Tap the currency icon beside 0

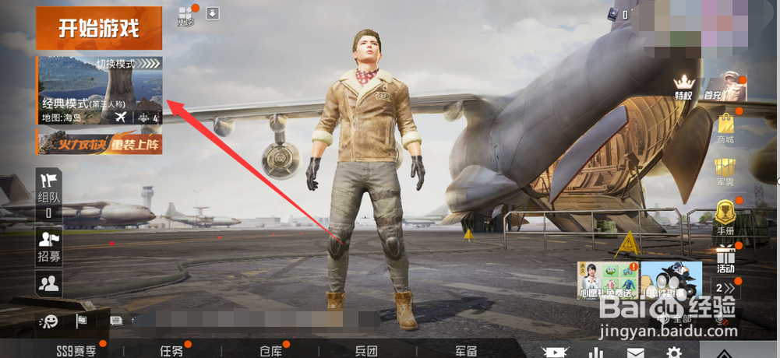coord(612,15)
